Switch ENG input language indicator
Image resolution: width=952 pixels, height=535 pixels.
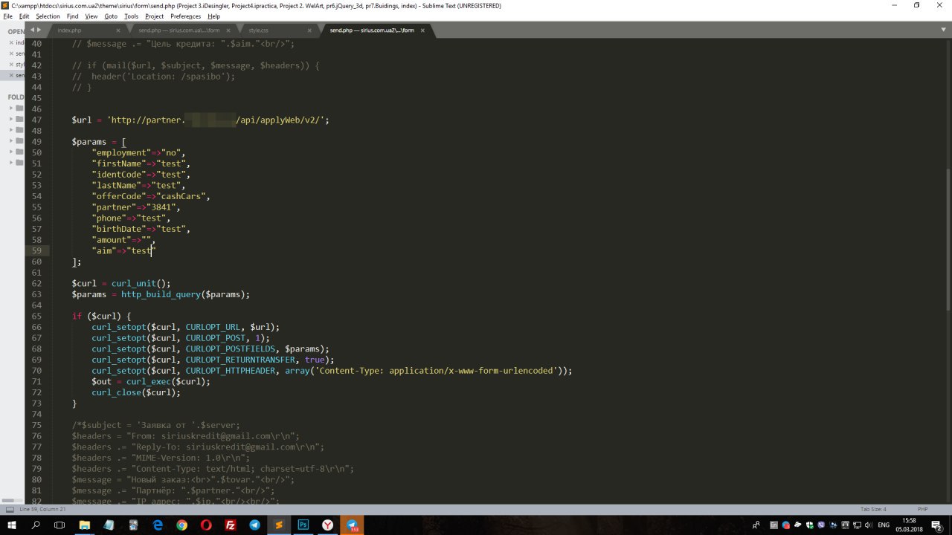coord(884,525)
